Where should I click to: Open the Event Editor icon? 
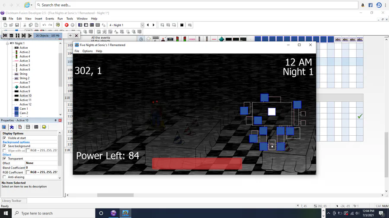pos(92,25)
